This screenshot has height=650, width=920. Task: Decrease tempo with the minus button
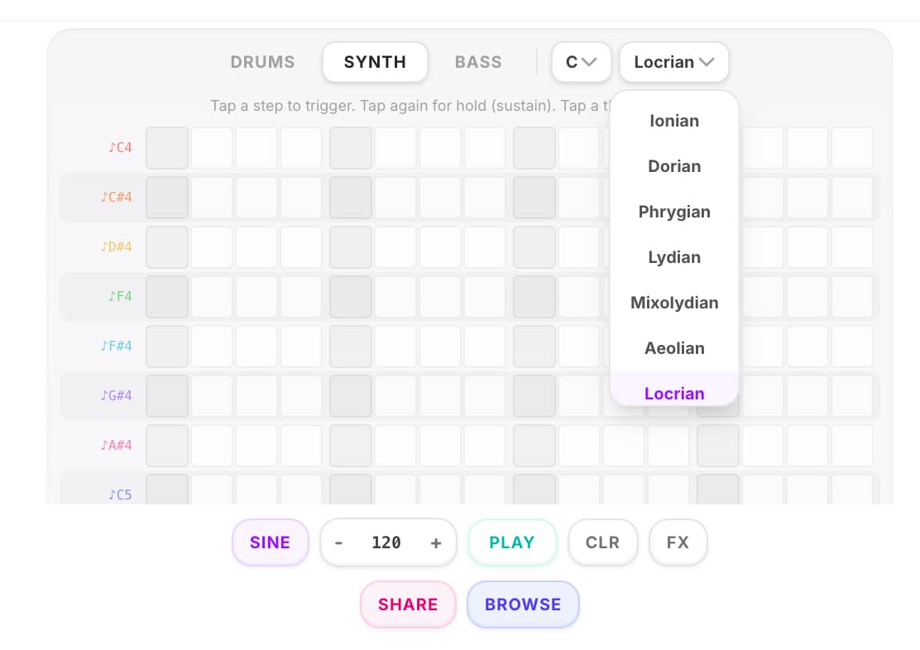point(339,542)
